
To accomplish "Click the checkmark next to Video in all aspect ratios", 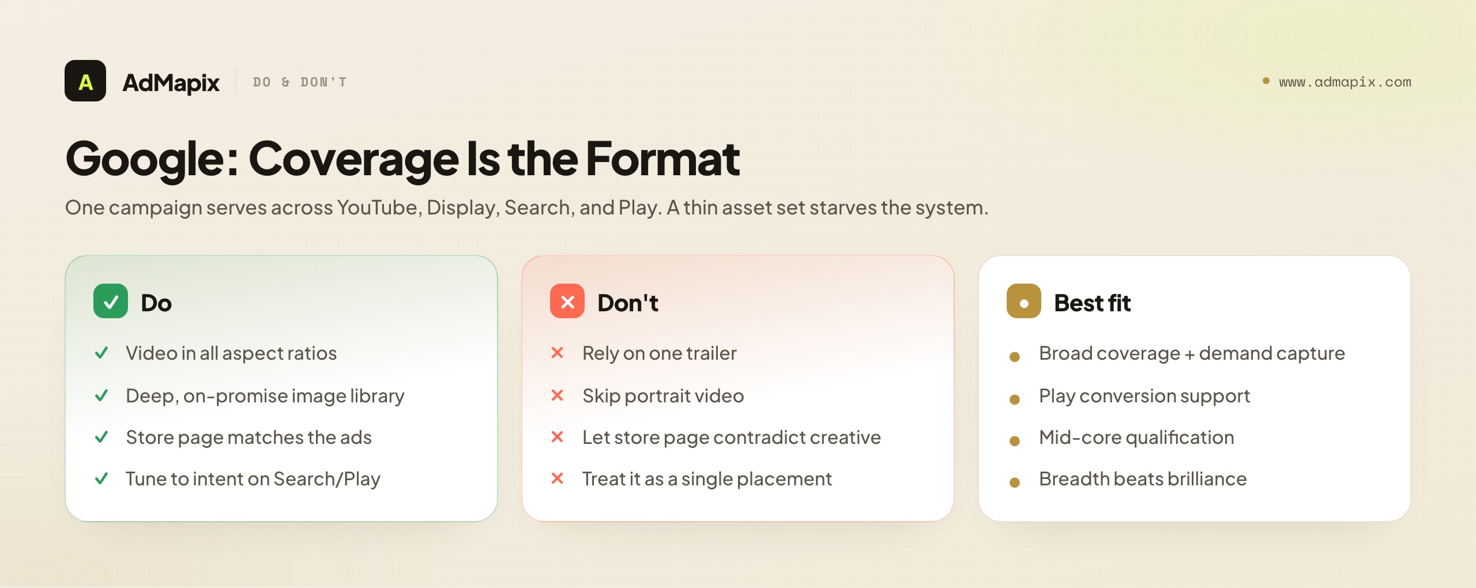I will pos(101,352).
